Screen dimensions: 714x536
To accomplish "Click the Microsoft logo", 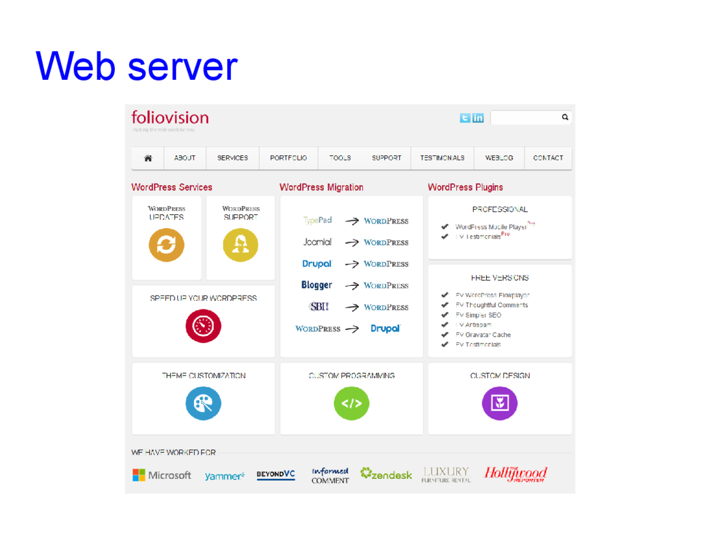I will [x=162, y=475].
